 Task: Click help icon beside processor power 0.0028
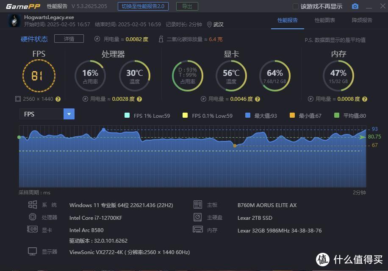tap(139, 99)
